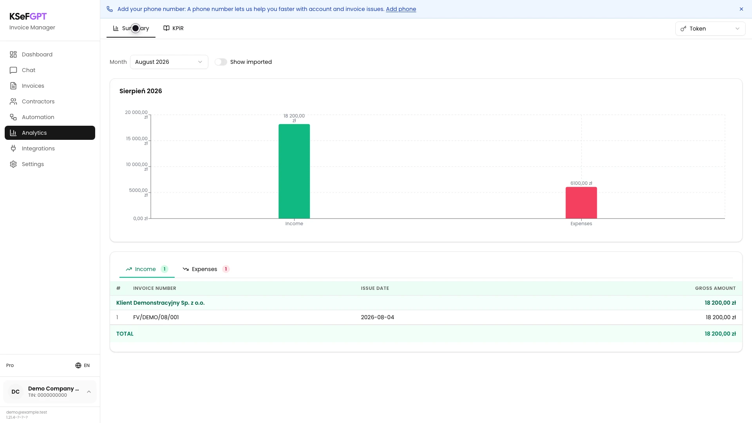This screenshot has width=752, height=423.
Task: Click the Contractors people icon
Action: pyautogui.click(x=13, y=101)
